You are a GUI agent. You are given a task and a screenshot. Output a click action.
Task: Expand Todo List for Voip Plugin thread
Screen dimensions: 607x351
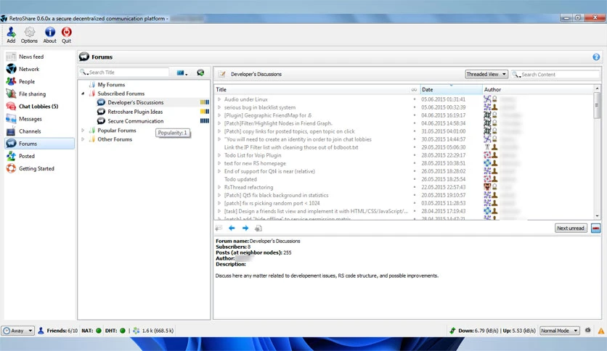pyautogui.click(x=219, y=155)
